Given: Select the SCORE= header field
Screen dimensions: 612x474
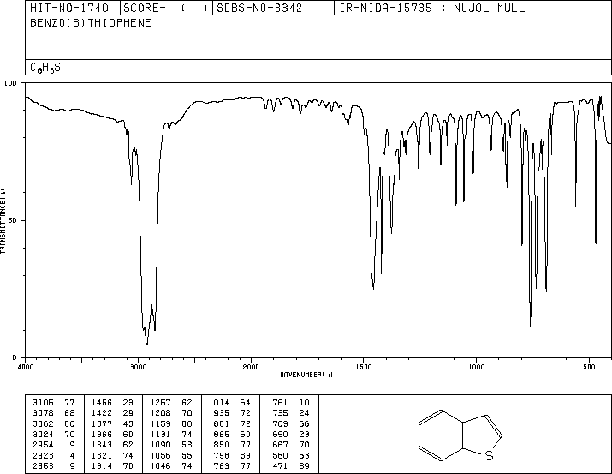Looking at the screenshot, I should (x=166, y=8).
